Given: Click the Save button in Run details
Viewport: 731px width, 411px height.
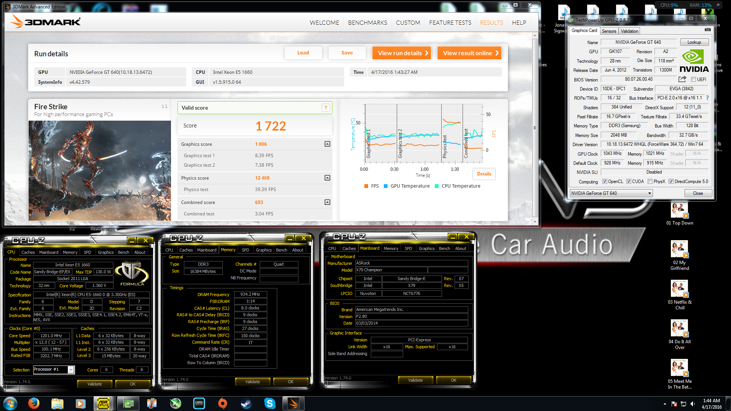Looking at the screenshot, I should click(x=347, y=53).
